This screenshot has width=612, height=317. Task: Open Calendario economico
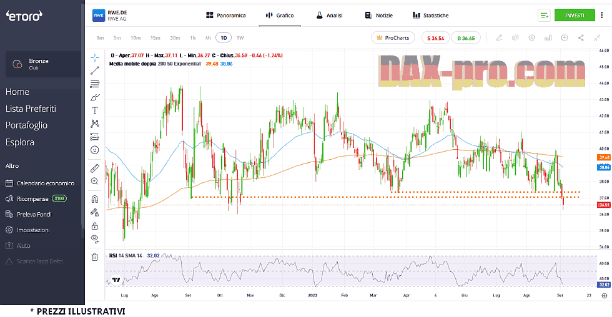(x=40, y=183)
